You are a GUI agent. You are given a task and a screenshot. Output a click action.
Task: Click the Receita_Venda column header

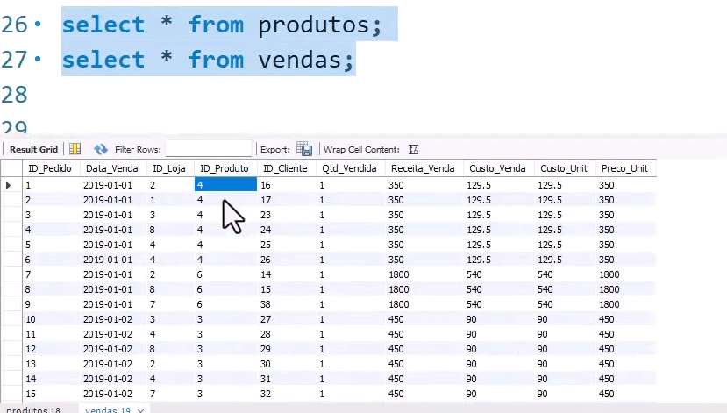(x=423, y=168)
